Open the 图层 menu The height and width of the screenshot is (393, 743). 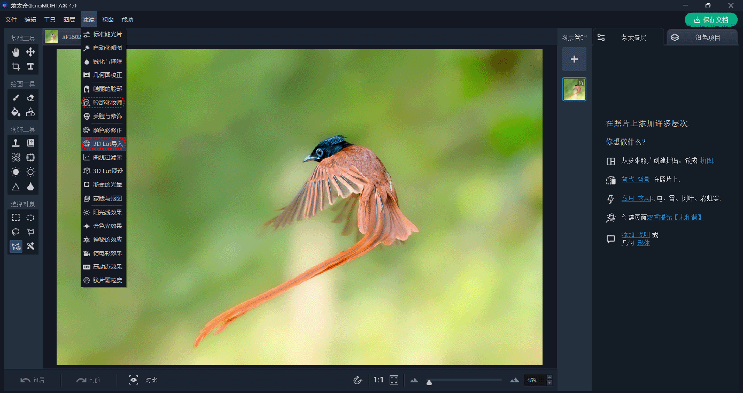click(69, 20)
